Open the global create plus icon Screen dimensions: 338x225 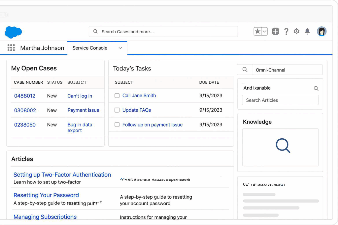(276, 31)
